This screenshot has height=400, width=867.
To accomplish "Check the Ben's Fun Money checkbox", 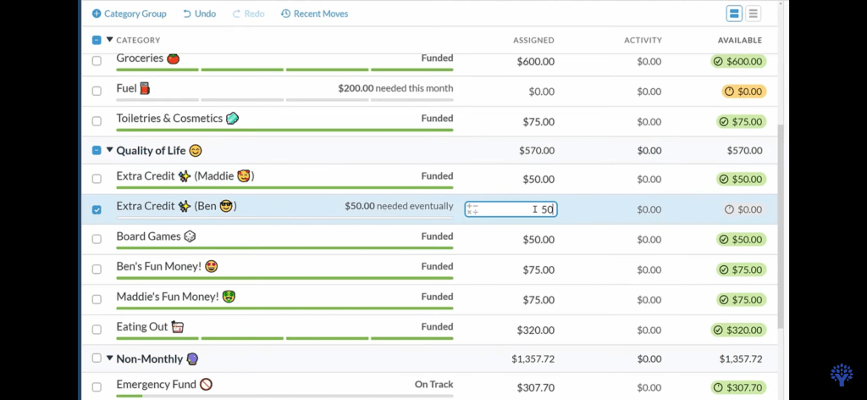I will click(97, 269).
